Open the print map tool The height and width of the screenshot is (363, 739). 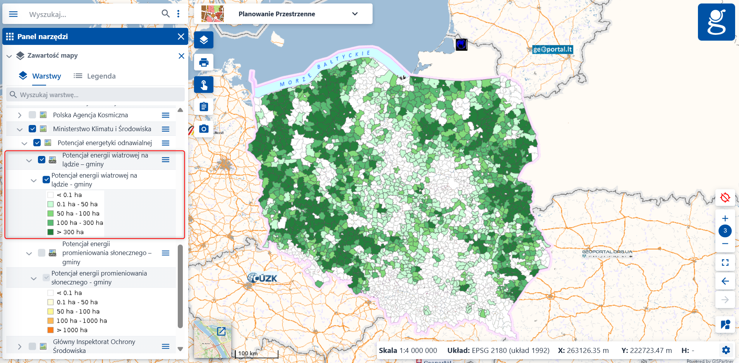pyautogui.click(x=204, y=62)
